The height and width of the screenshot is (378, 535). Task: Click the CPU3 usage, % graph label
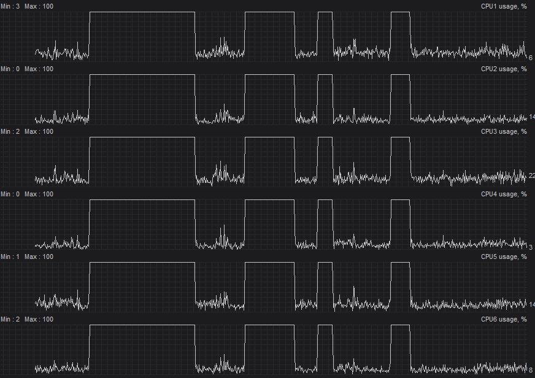(x=504, y=131)
